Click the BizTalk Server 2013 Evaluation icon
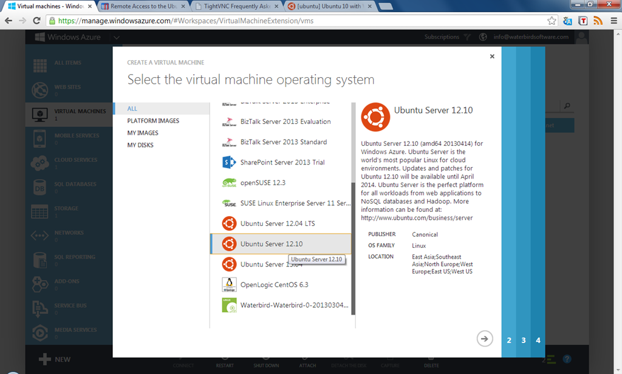622x374 pixels. tap(229, 122)
